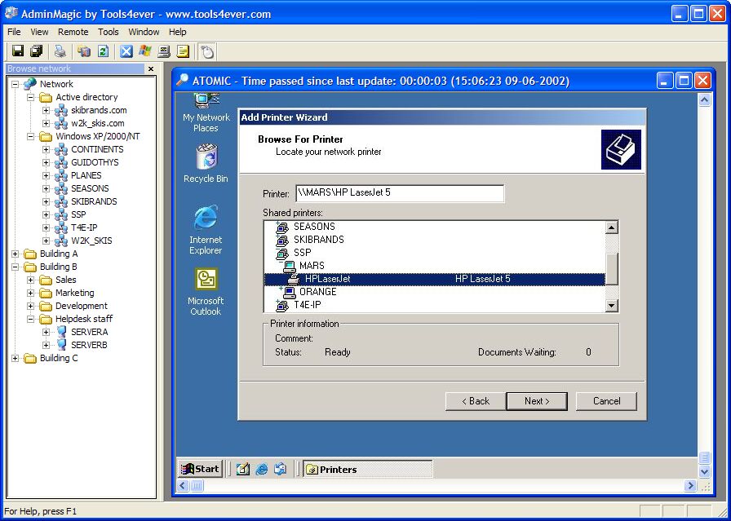
Task: Click the Print toolbar icon
Action: 60,51
